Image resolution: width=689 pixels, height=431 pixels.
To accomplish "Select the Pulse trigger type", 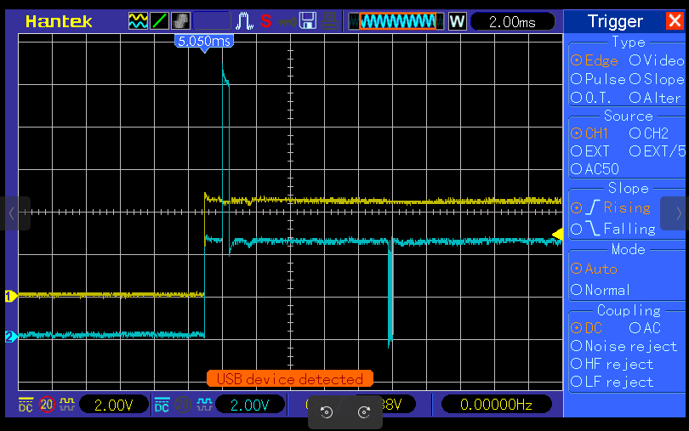I will [598, 79].
